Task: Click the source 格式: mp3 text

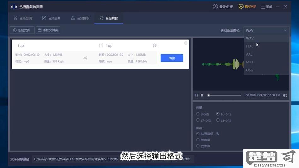Action: [x=22, y=61]
